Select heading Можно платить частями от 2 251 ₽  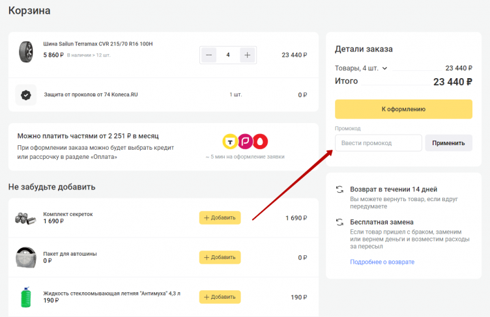(88, 136)
